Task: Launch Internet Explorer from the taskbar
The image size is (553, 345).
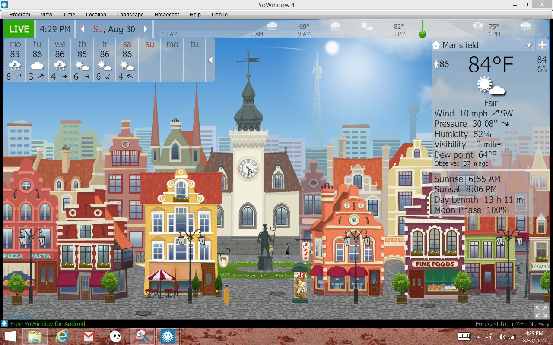Action: (62, 336)
